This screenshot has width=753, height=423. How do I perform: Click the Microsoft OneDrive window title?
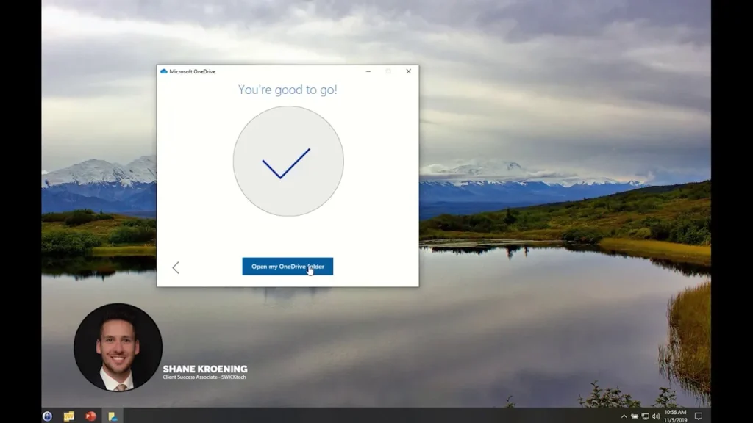click(193, 71)
